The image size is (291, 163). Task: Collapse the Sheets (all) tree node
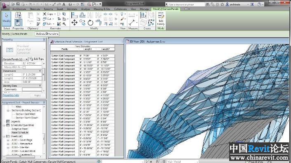[x=4, y=137]
